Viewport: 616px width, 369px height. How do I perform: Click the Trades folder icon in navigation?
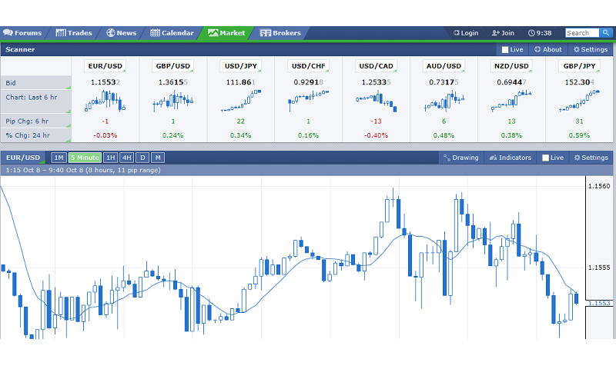point(61,33)
